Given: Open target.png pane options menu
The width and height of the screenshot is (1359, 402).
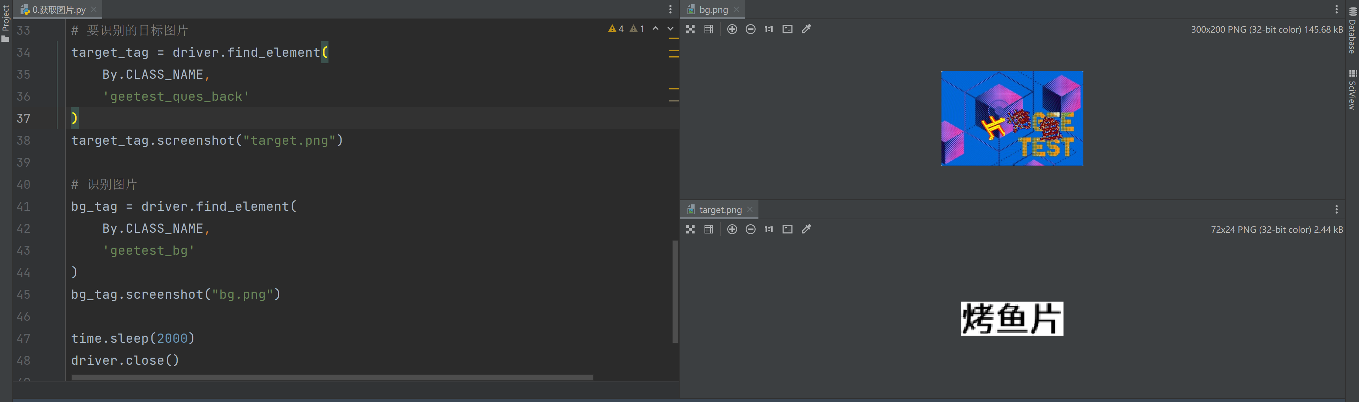Looking at the screenshot, I should coord(1336,210).
